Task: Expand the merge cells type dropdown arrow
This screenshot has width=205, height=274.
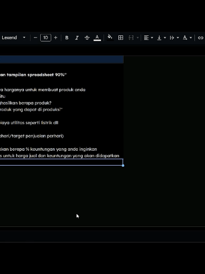Action: [138, 38]
